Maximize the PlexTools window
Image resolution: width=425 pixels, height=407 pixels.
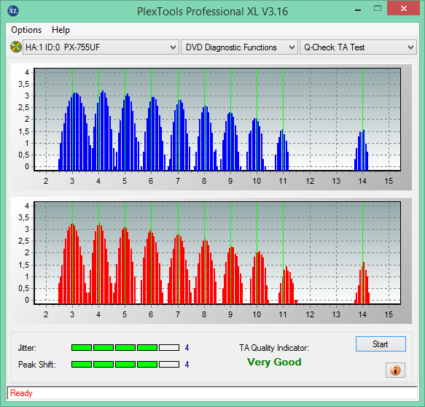point(378,9)
